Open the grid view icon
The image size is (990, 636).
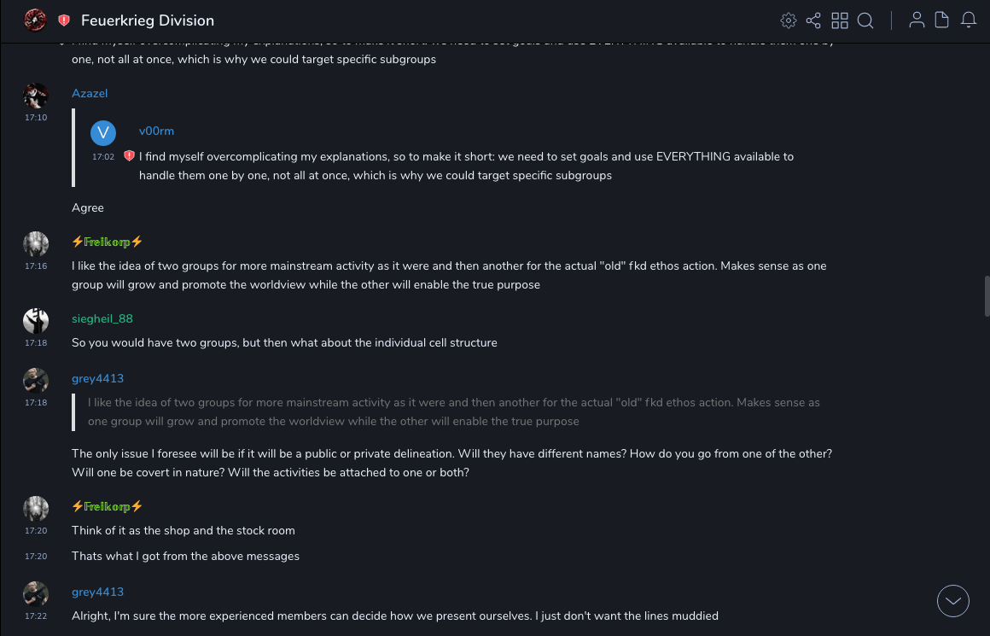click(x=840, y=20)
